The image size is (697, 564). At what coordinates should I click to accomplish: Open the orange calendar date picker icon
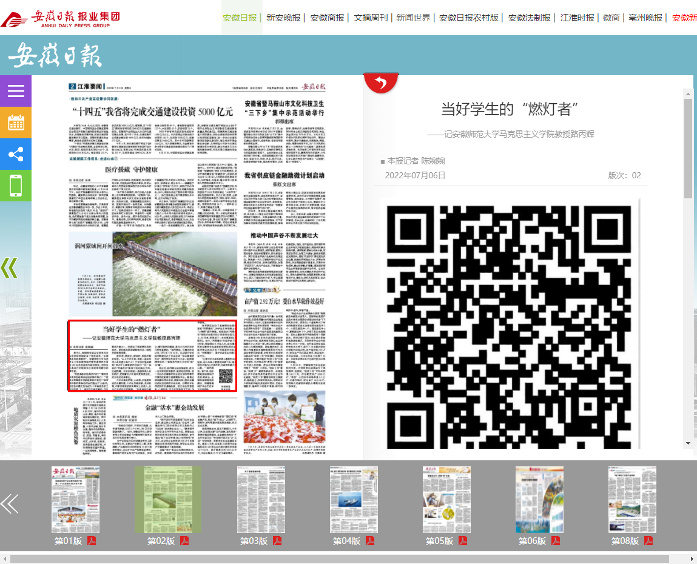point(16,123)
